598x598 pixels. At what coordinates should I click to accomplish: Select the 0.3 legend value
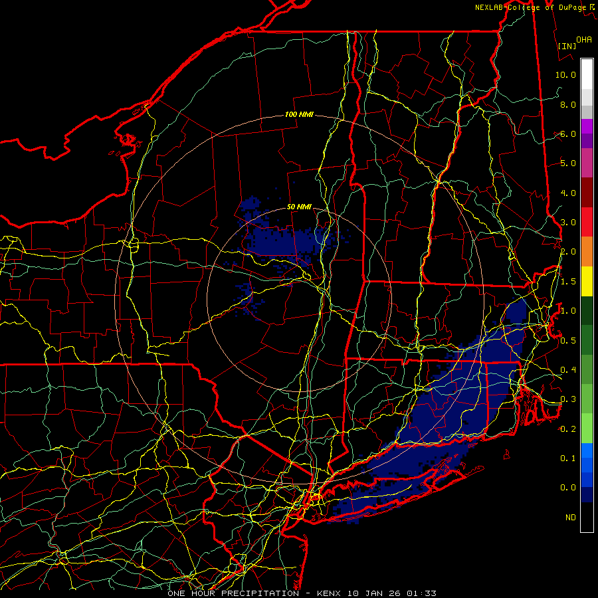(x=568, y=399)
